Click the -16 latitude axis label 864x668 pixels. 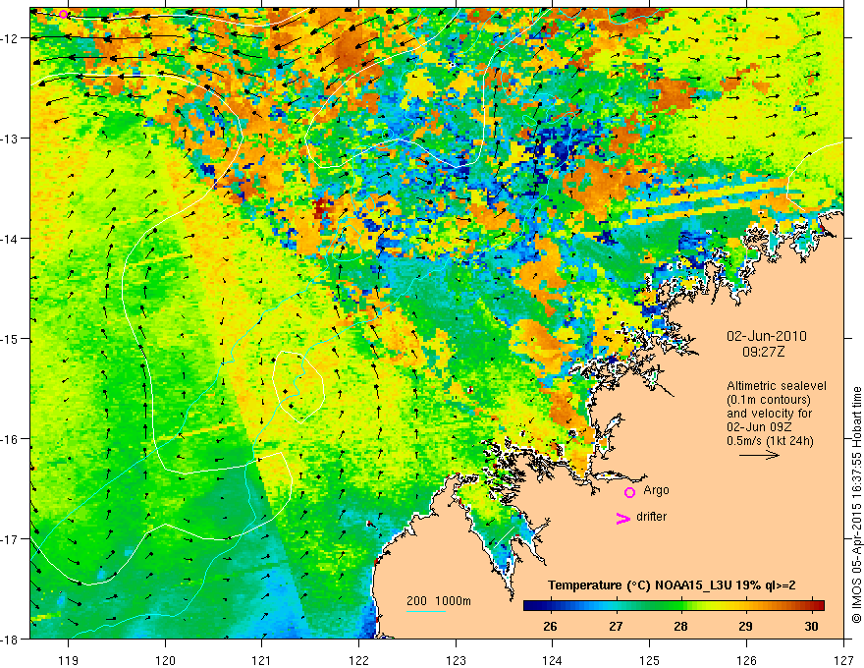pyautogui.click(x=11, y=439)
